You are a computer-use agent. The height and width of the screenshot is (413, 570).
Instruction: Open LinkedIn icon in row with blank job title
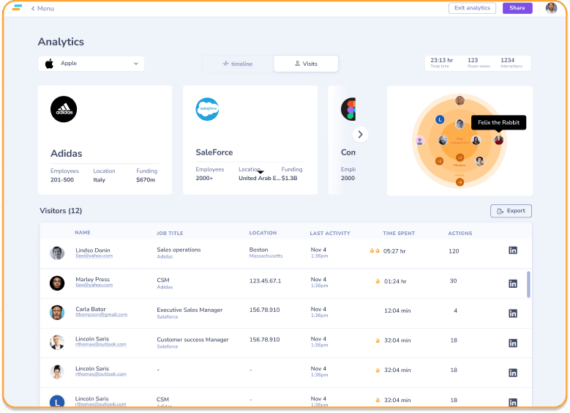[x=513, y=373]
